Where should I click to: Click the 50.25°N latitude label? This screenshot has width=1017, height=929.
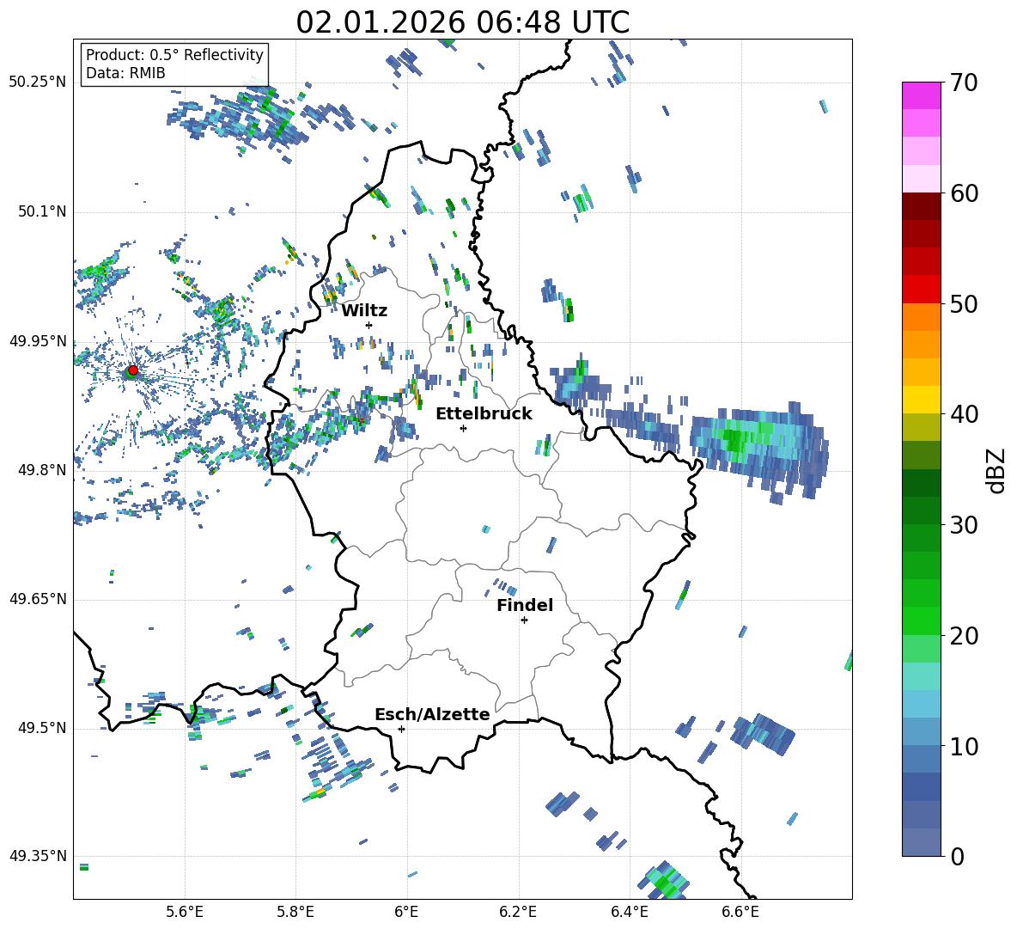pos(38,83)
